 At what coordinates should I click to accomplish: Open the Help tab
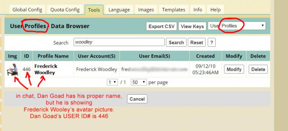(x=215, y=10)
